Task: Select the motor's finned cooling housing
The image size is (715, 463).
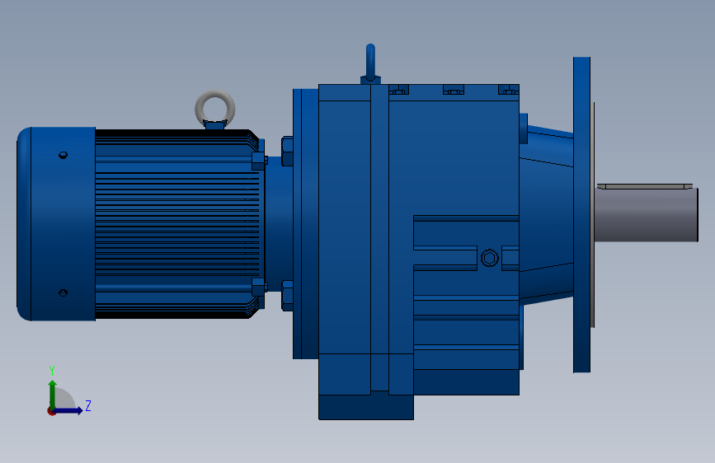Action: pyautogui.click(x=177, y=224)
